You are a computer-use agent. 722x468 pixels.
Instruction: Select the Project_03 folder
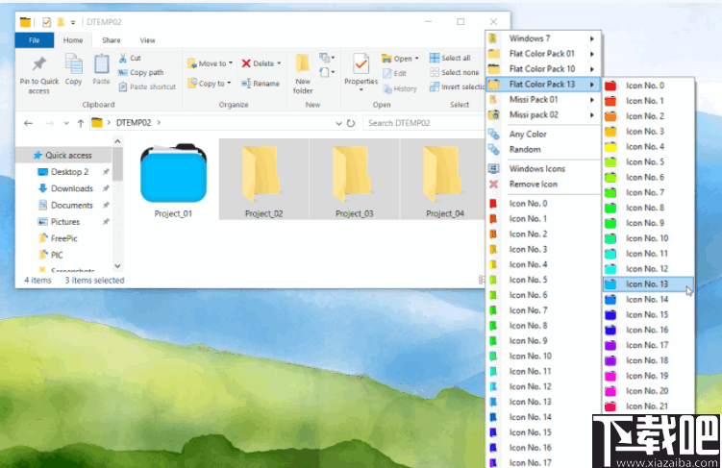tap(354, 180)
